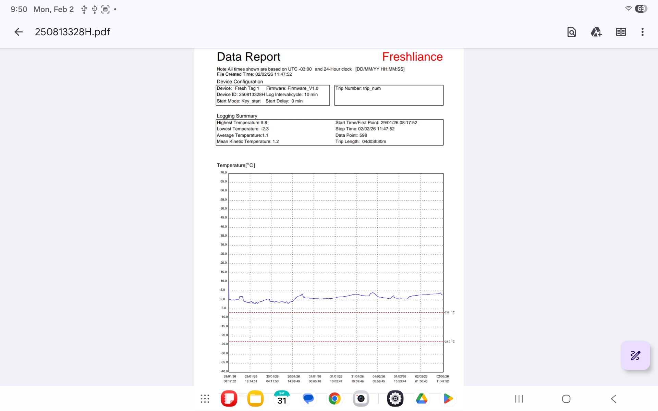Image resolution: width=658 pixels, height=411 pixels.
Task: Tap the 250813328H.pdf file title
Action: click(x=72, y=32)
